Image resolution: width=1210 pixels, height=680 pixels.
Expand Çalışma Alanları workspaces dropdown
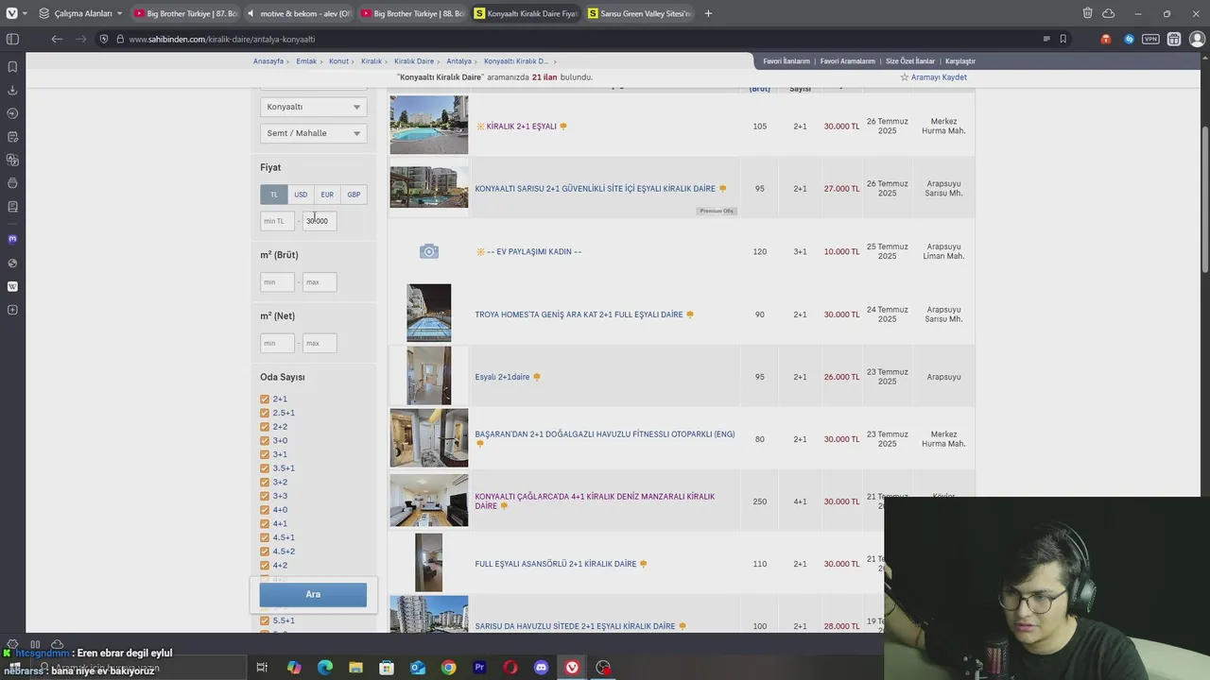coord(80,13)
